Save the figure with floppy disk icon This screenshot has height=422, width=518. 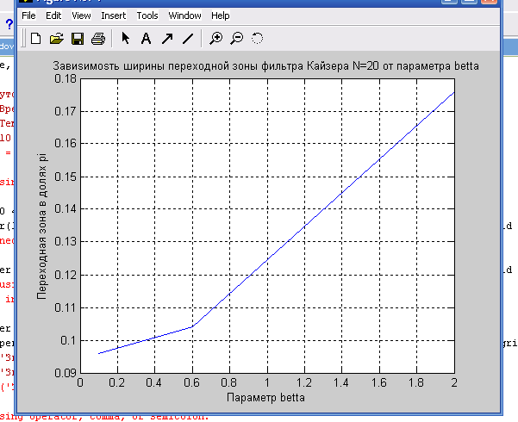click(x=78, y=39)
